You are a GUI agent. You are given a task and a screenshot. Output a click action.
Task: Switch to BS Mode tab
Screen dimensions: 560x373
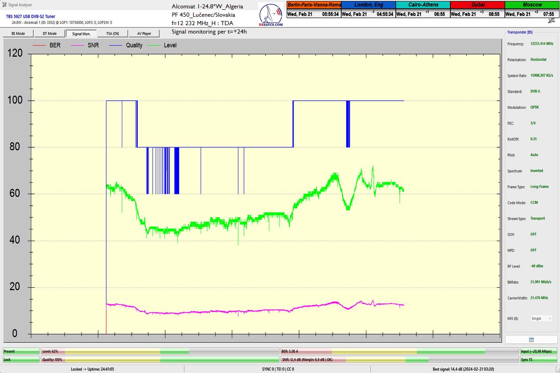pyautogui.click(x=18, y=34)
